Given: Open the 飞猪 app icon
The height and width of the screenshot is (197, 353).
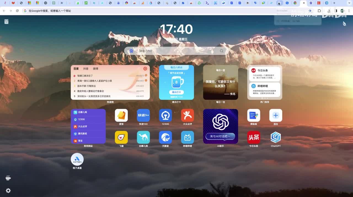Looking at the screenshot, I should click(x=121, y=137).
